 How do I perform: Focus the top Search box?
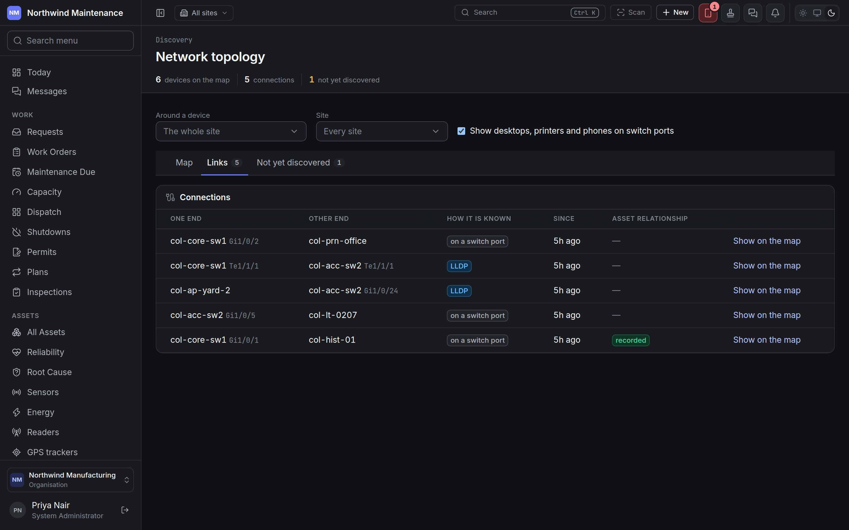tap(530, 13)
